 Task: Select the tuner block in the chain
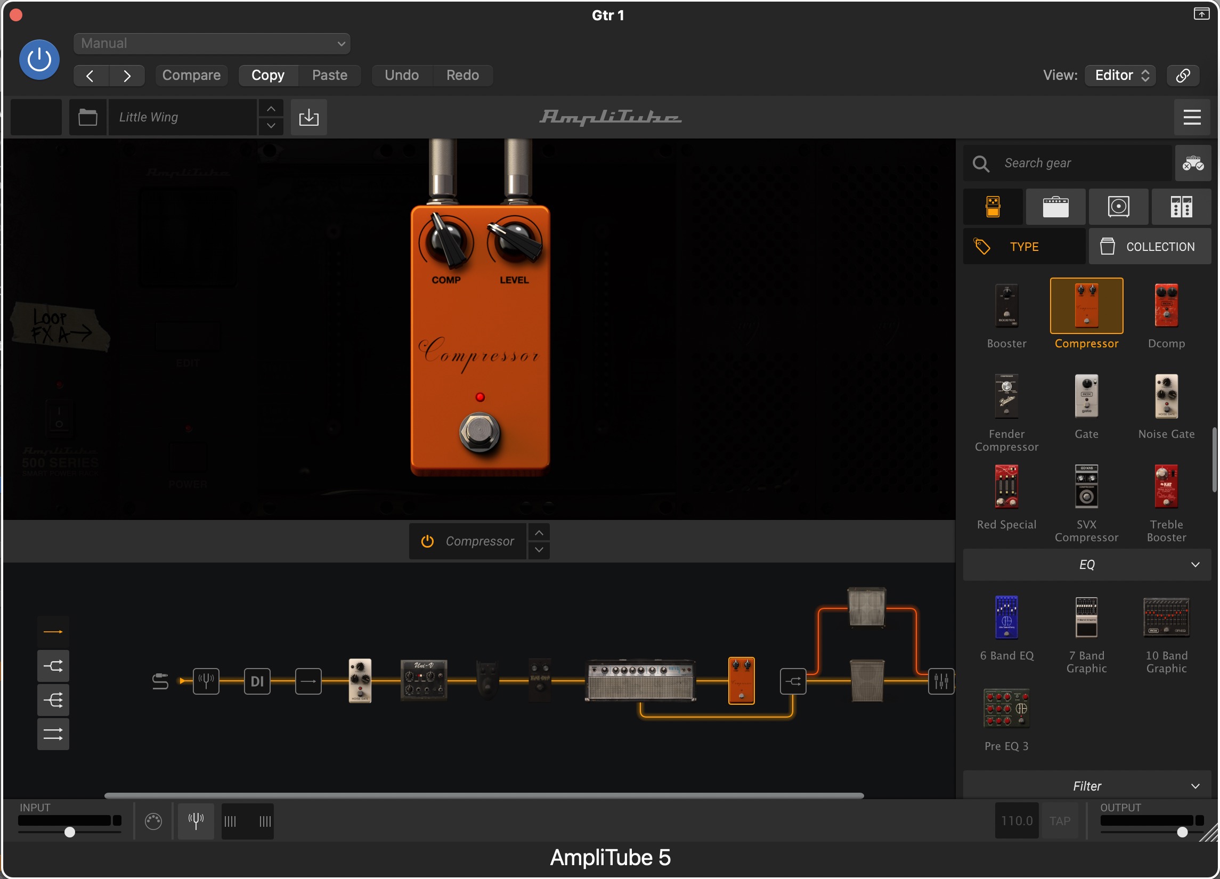tap(206, 681)
